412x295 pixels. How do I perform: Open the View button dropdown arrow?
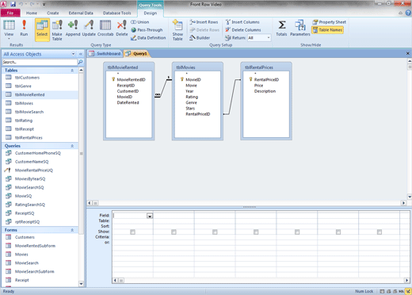pyautogui.click(x=9, y=39)
